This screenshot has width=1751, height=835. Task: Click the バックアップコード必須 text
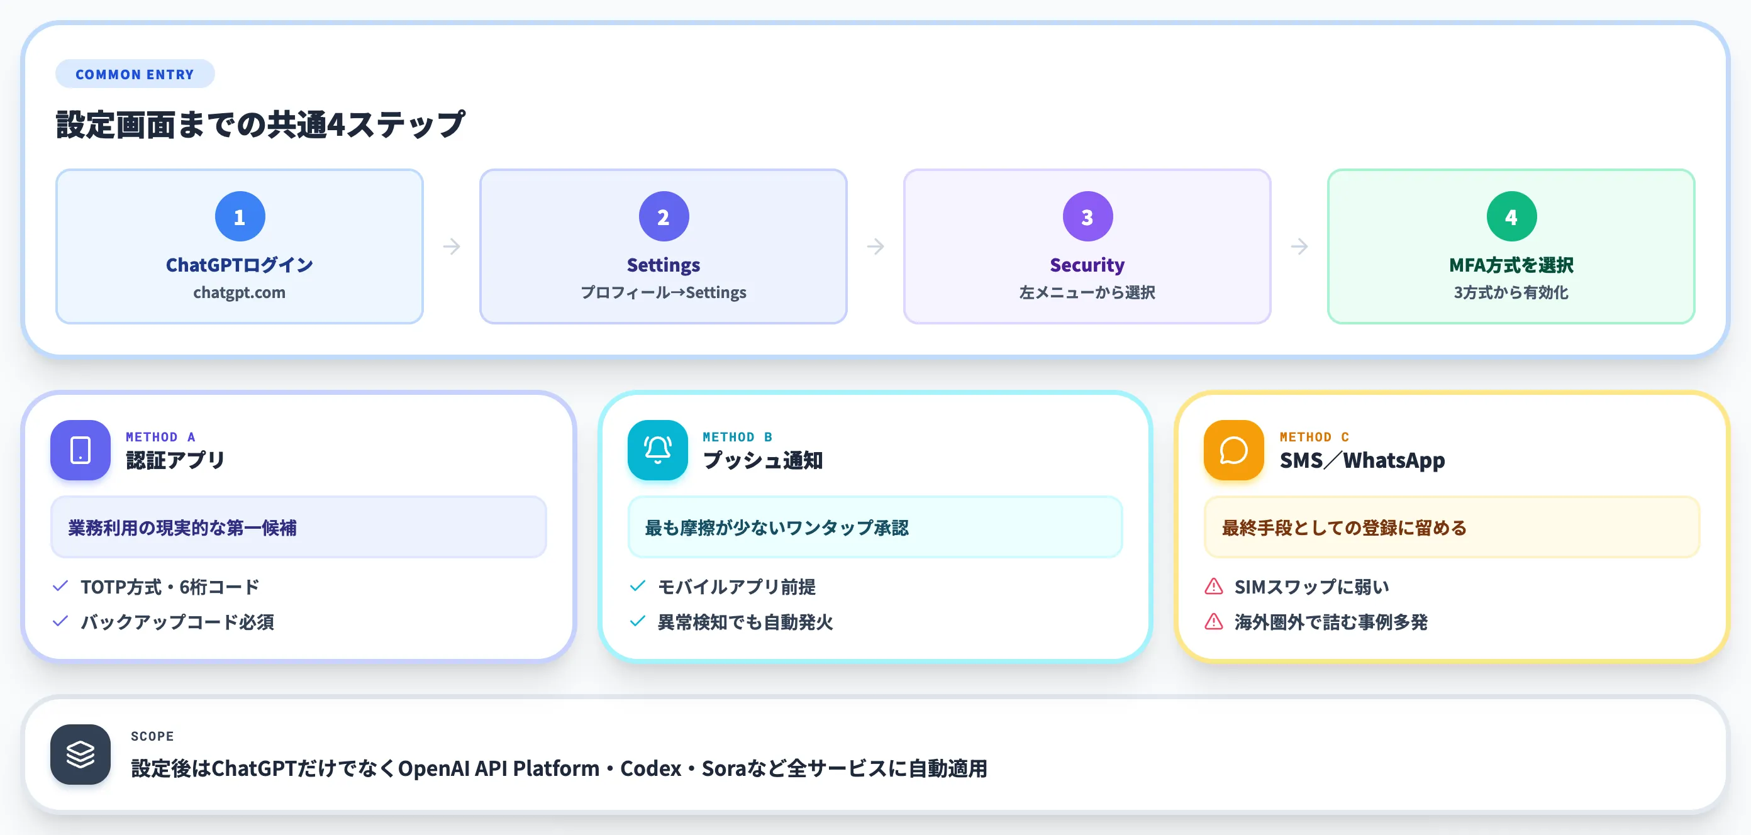point(177,622)
